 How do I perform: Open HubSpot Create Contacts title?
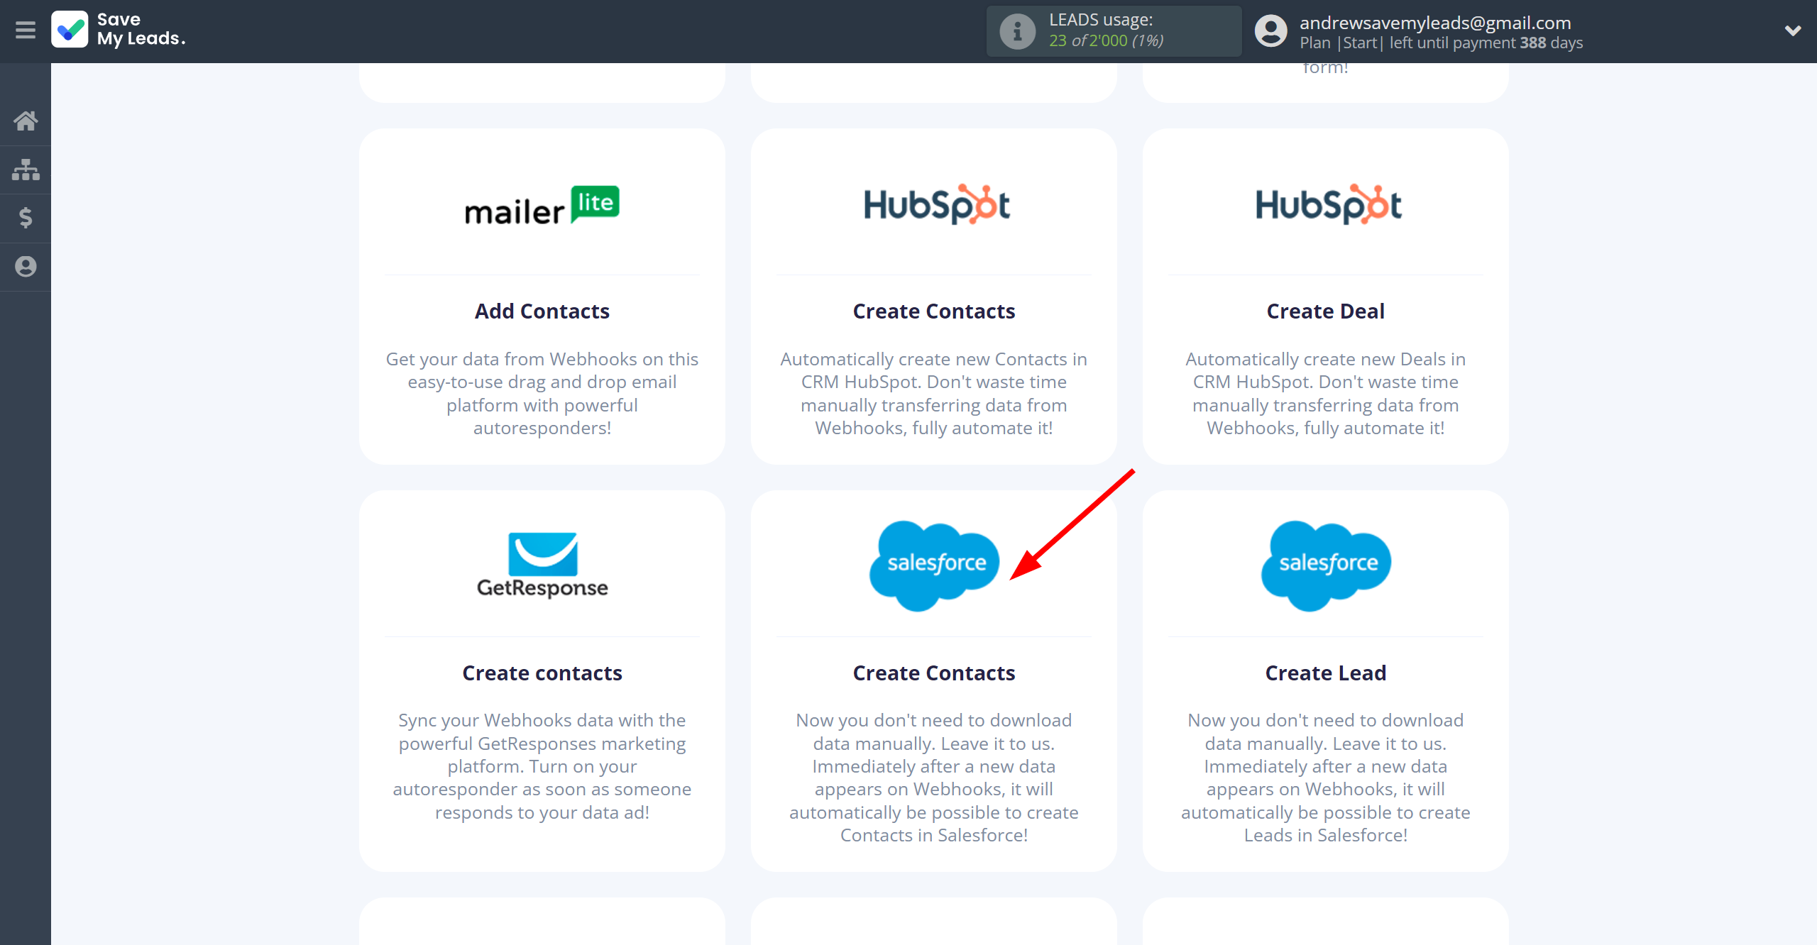point(934,311)
